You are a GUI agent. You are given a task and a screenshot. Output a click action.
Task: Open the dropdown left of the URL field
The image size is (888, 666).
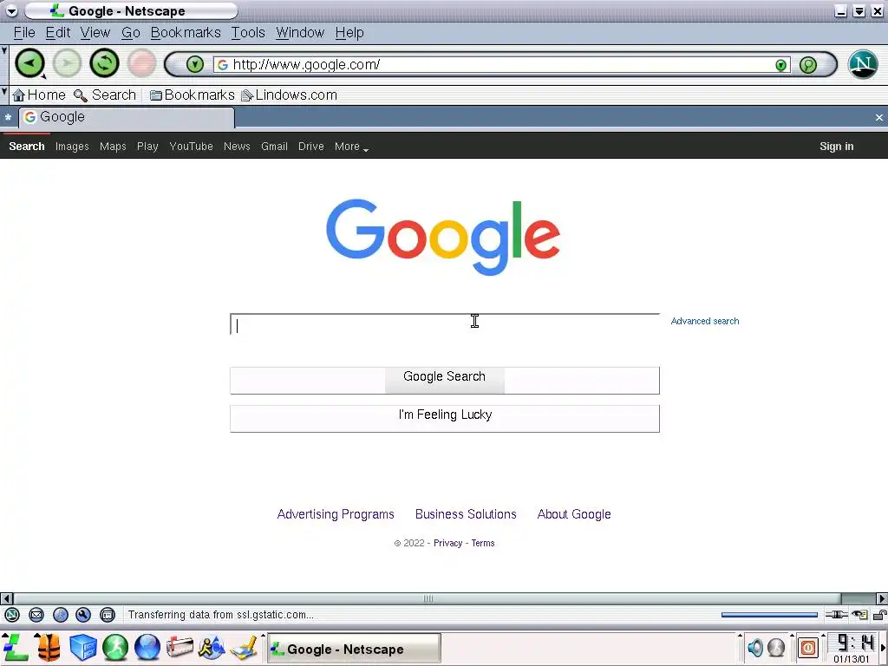point(194,64)
